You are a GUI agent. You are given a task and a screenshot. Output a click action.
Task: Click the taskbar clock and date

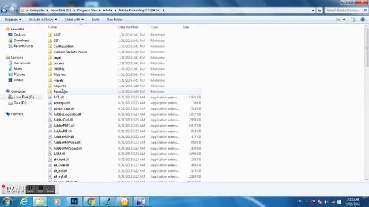click(353, 202)
